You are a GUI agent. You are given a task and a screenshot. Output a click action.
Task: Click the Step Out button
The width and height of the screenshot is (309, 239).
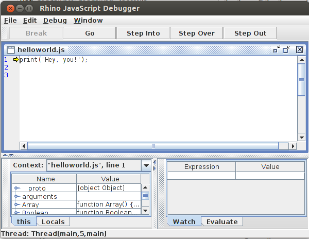[250, 33]
